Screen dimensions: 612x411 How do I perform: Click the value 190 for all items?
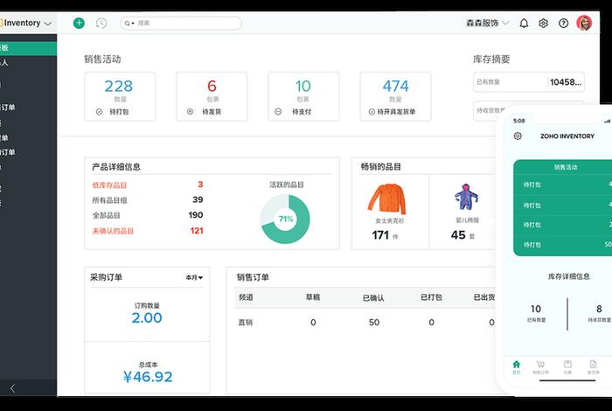pos(196,215)
